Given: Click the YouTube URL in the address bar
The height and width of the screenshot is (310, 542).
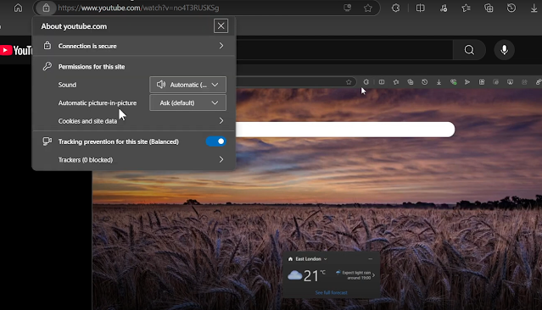Looking at the screenshot, I should [138, 8].
